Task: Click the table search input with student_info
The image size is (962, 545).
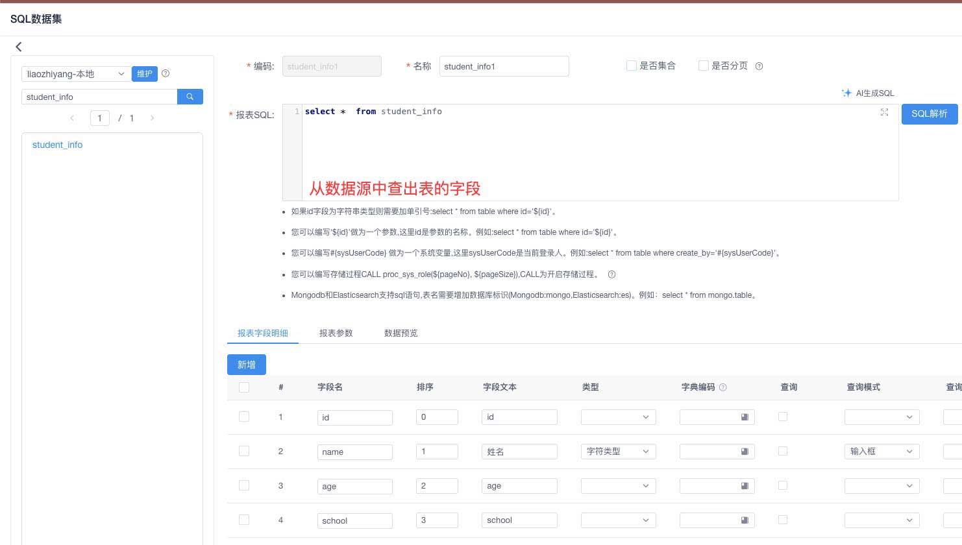Action: pos(99,97)
